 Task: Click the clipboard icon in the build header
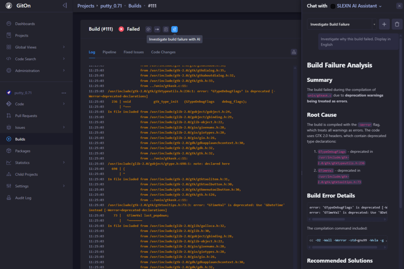(166, 29)
